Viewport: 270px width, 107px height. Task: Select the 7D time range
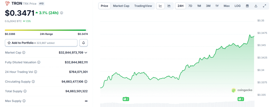pyautogui.click(x=190, y=6)
